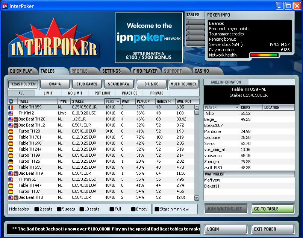Screen dimensions: 303x238
Task: Select Maffyew in the waiting list
Action: click(x=249, y=180)
